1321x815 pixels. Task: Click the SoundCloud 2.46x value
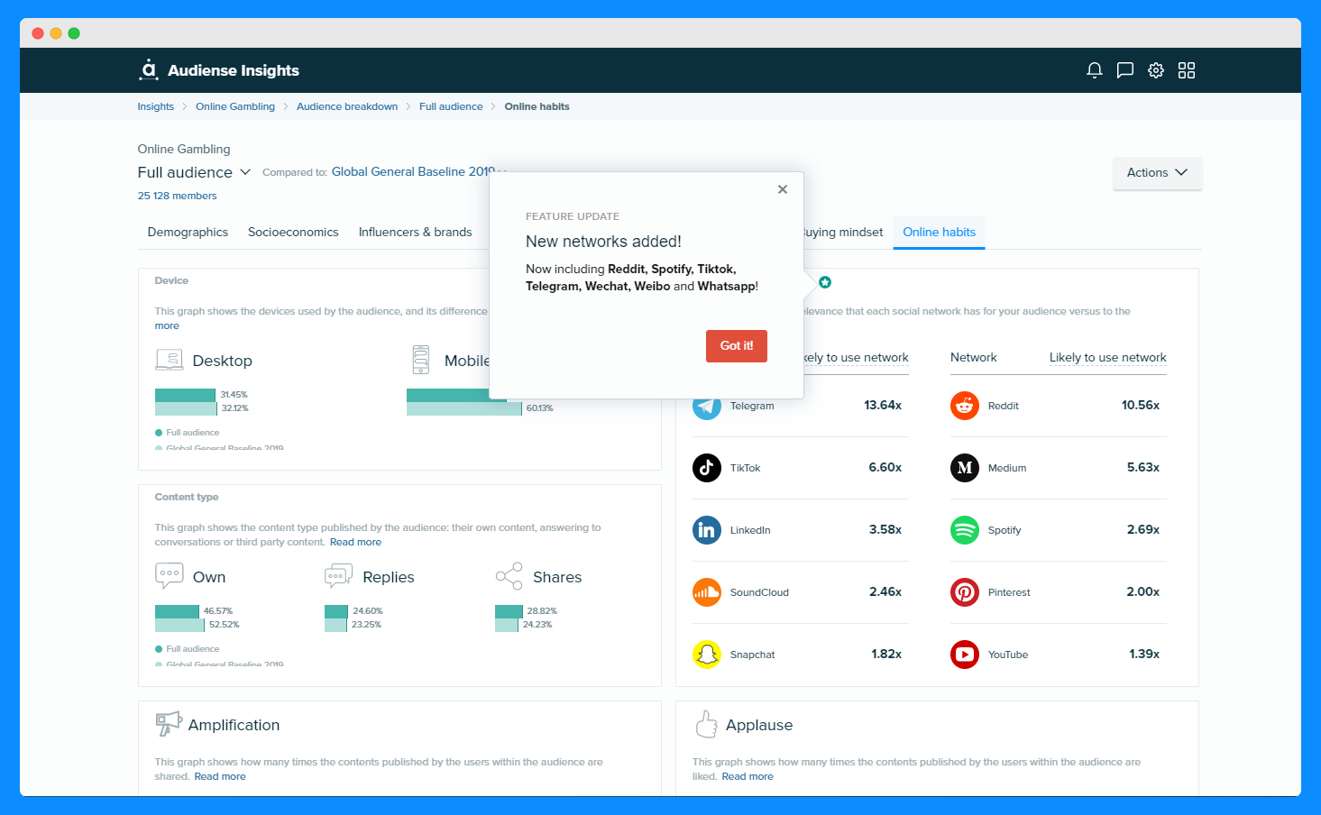(x=885, y=591)
